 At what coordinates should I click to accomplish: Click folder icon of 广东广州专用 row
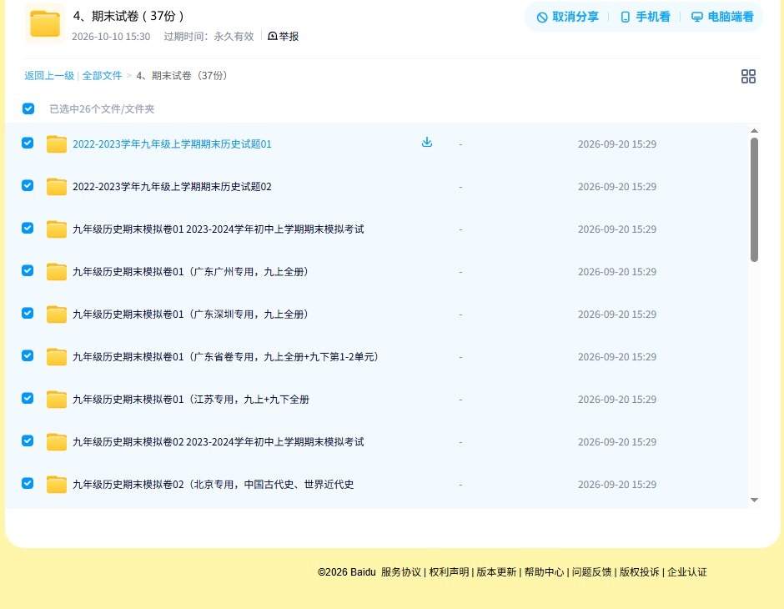click(x=57, y=271)
